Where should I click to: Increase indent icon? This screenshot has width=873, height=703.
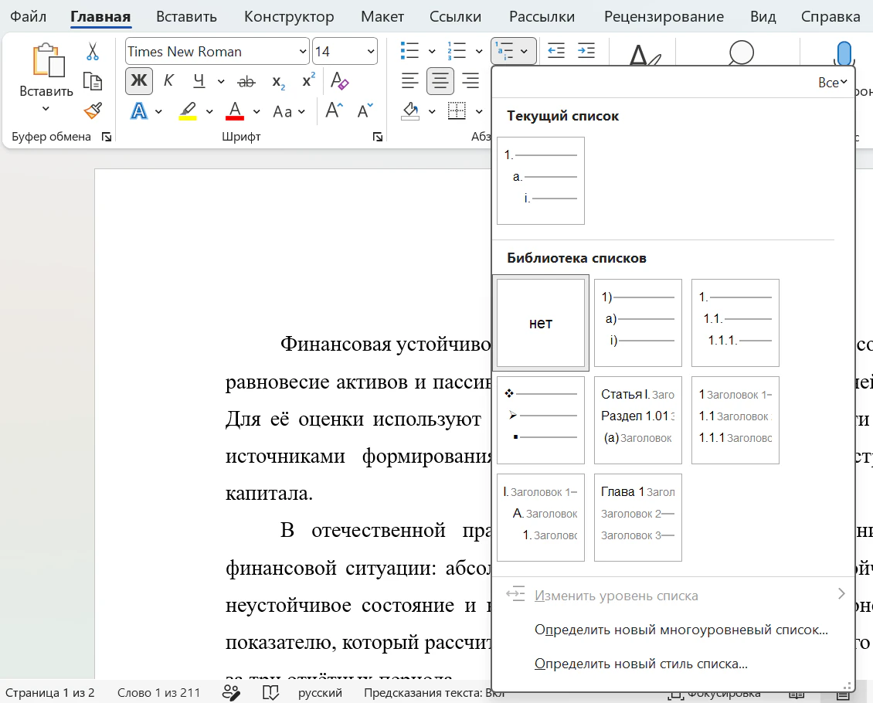[x=586, y=51]
